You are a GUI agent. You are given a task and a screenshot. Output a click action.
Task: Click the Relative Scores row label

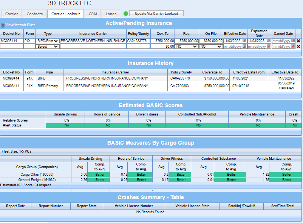(15, 120)
